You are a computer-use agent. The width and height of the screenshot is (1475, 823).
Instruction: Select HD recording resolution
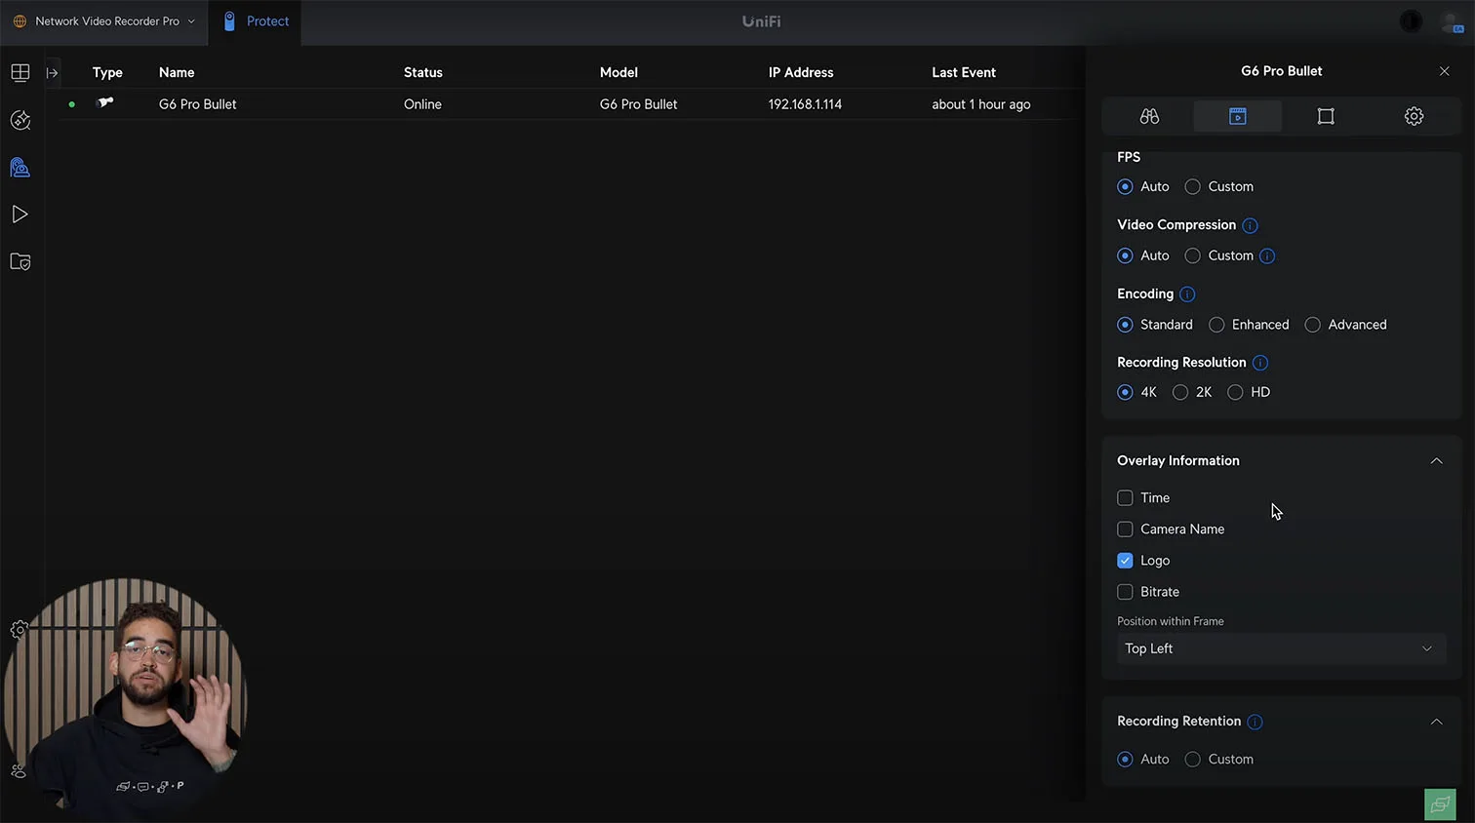(1235, 392)
